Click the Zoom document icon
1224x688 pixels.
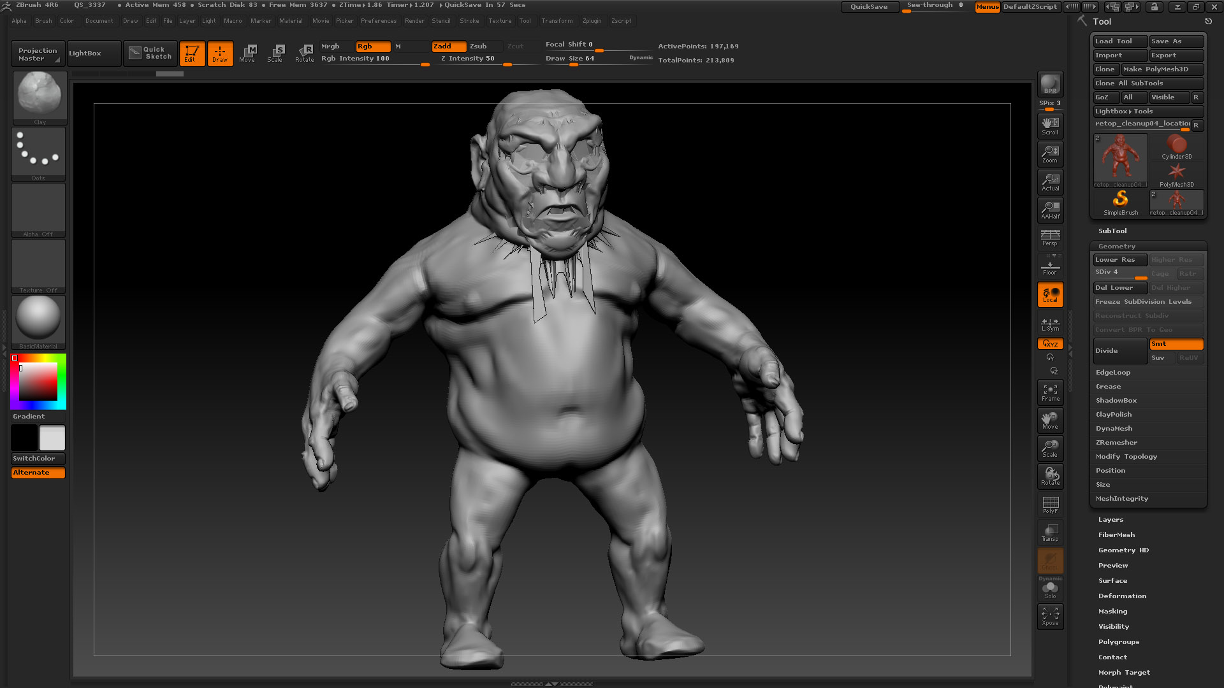pos(1050,154)
